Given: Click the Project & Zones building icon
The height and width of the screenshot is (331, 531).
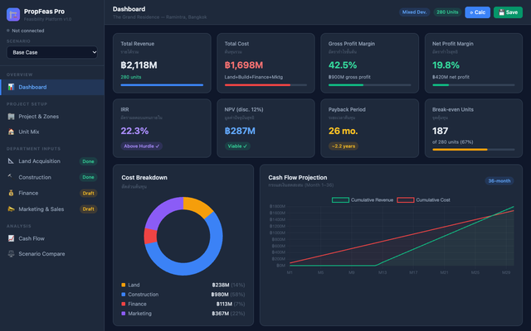Looking at the screenshot, I should [x=11, y=117].
